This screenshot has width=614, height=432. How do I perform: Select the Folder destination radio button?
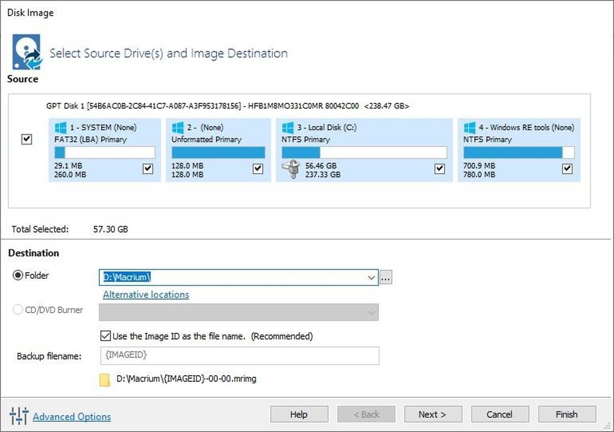point(18,276)
